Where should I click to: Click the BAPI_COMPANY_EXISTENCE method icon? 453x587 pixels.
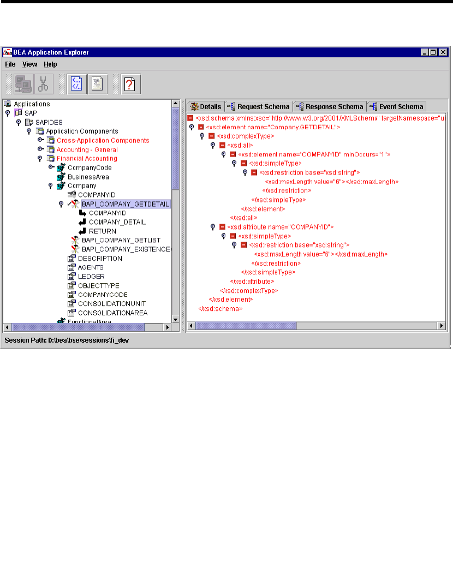(75, 249)
